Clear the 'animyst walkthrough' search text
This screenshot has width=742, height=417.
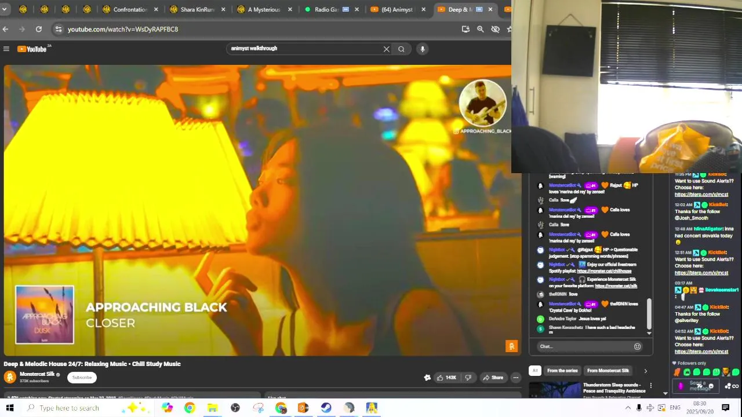[387, 49]
